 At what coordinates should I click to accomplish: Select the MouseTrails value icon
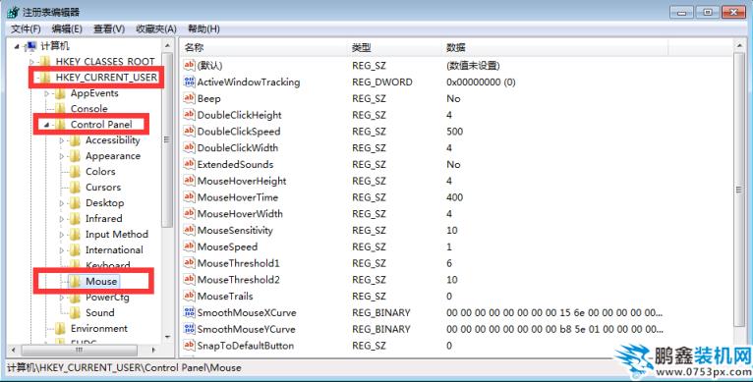pos(189,297)
